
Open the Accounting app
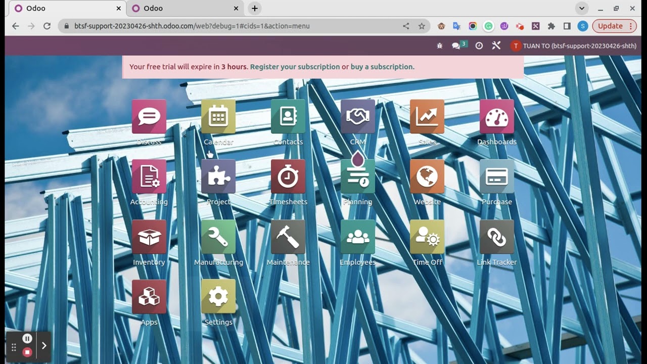point(149,176)
